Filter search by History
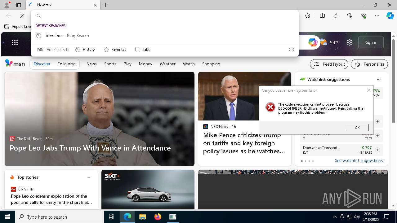397x223 pixels. pyautogui.click(x=85, y=50)
